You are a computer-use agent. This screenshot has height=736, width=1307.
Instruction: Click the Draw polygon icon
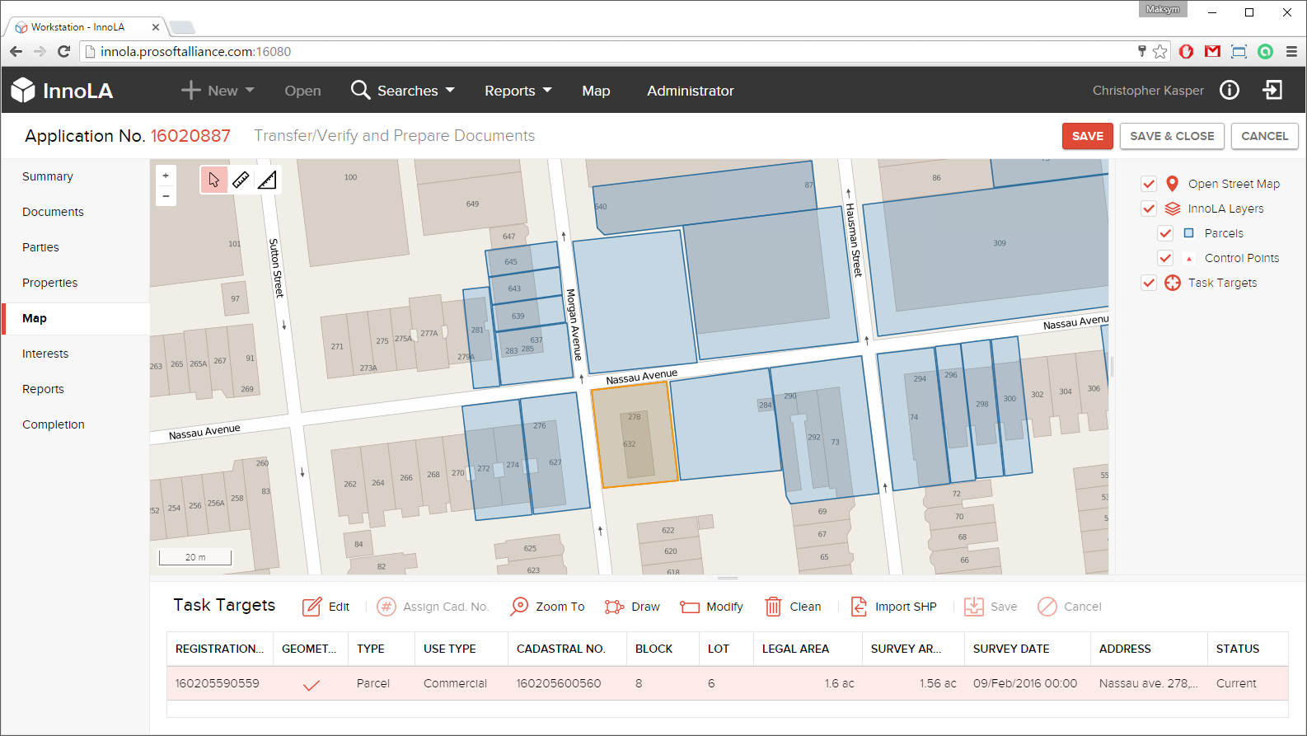pos(614,607)
